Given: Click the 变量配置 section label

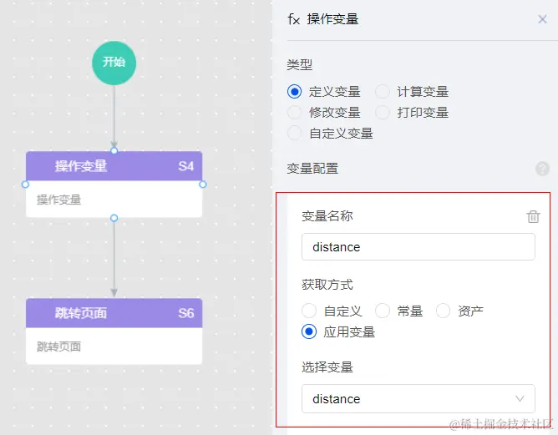Looking at the screenshot, I should pos(312,169).
